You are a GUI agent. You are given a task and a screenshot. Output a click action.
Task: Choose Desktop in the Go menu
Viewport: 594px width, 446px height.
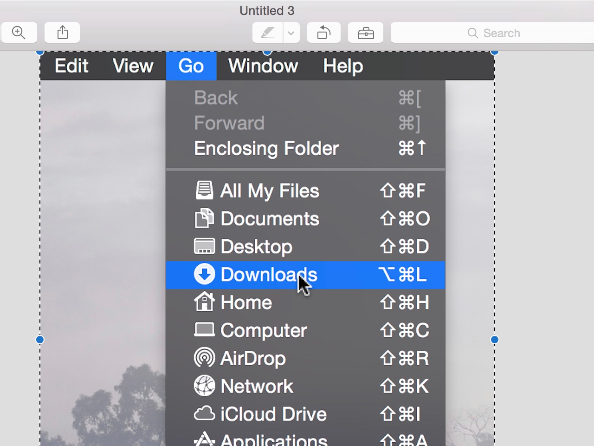coord(305,247)
